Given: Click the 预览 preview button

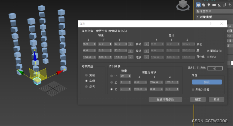Looking at the screenshot, I should click(x=207, y=82).
